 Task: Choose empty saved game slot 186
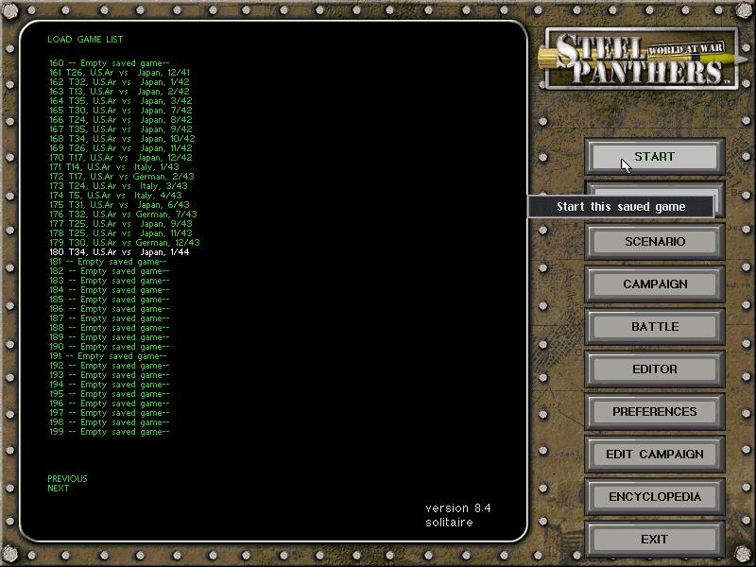click(110, 309)
